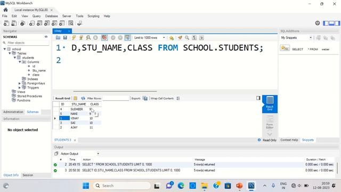Close the vinay query tab
341x192 pixels.
[69, 31]
